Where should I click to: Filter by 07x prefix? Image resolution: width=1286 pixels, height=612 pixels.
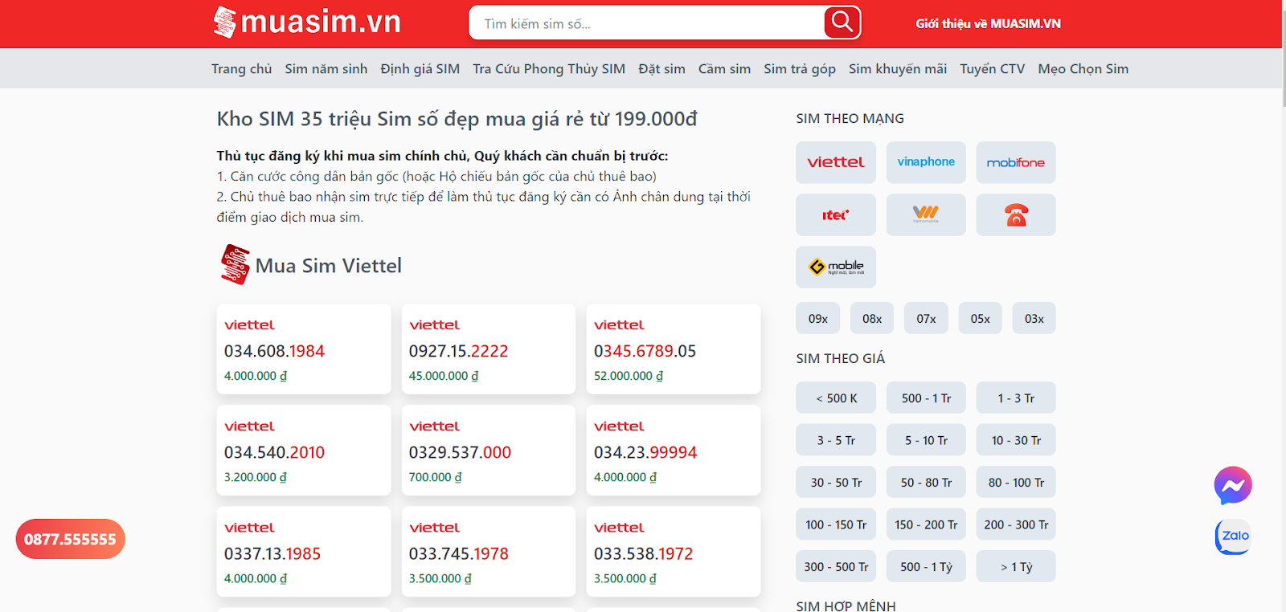point(926,319)
